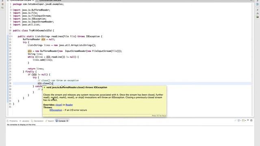Switch to the Search tab
Screen dimensions: 260x146
coord(50,121)
